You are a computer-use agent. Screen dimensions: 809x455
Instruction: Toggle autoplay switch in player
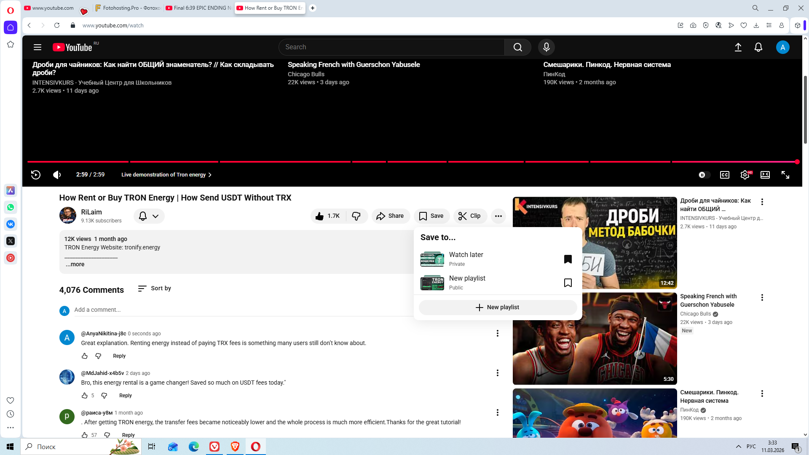pyautogui.click(x=704, y=175)
